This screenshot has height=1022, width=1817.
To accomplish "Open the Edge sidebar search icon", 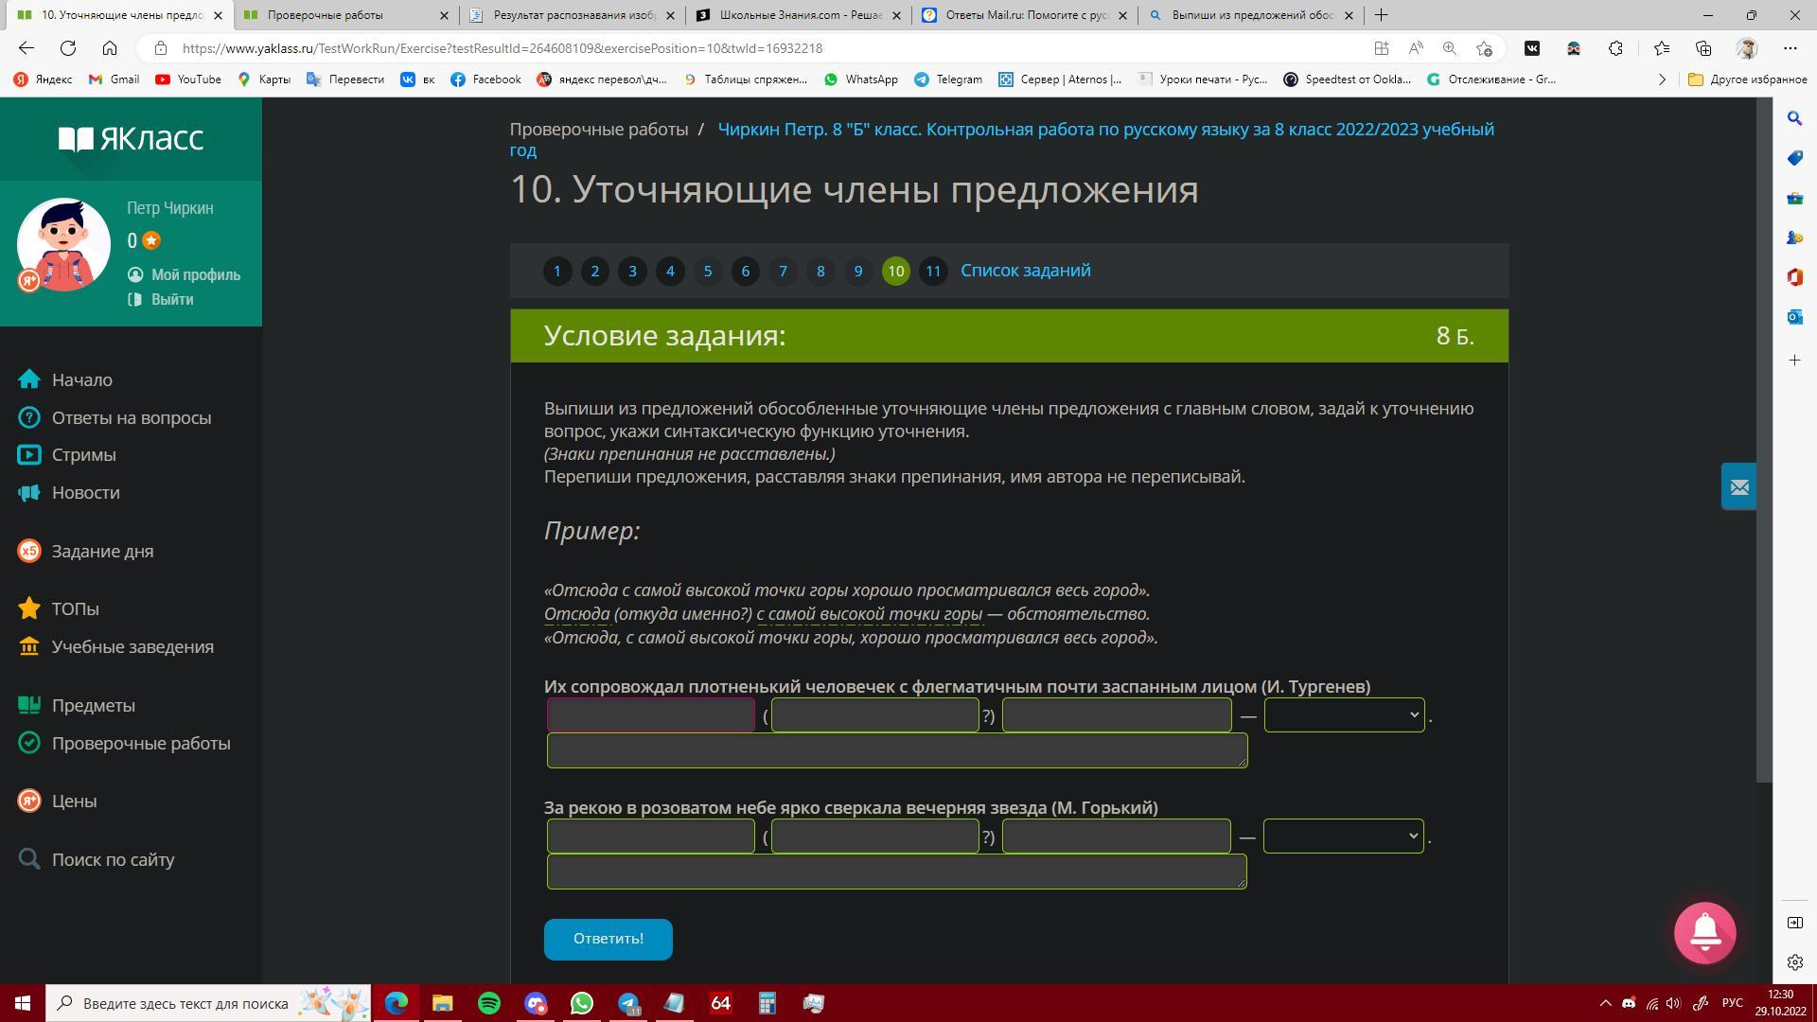I will 1794,118.
